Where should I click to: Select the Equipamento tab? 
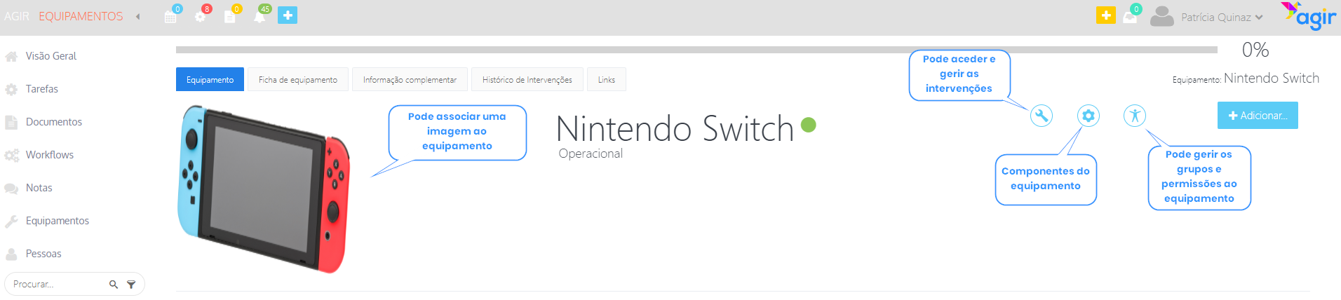(x=210, y=79)
